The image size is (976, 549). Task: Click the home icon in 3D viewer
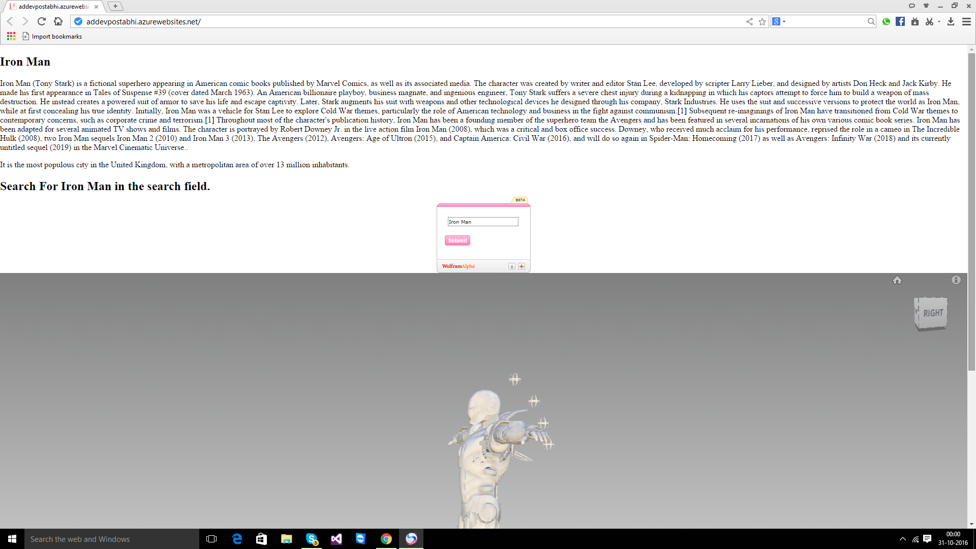click(897, 280)
